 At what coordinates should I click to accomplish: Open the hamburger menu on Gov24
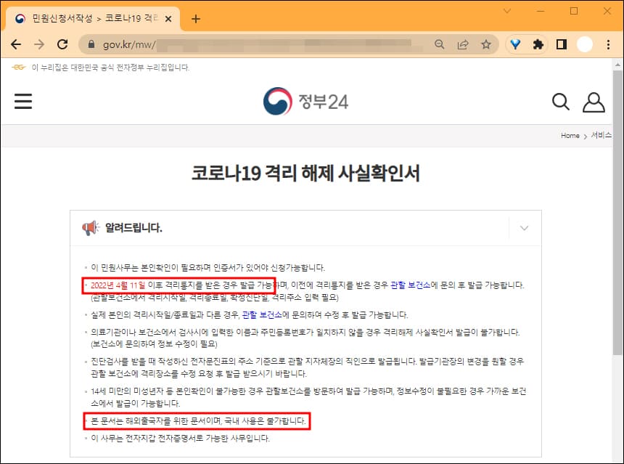(x=22, y=101)
